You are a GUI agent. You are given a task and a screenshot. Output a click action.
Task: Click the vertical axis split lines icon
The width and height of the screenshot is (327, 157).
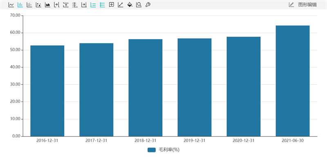(x=75, y=5)
